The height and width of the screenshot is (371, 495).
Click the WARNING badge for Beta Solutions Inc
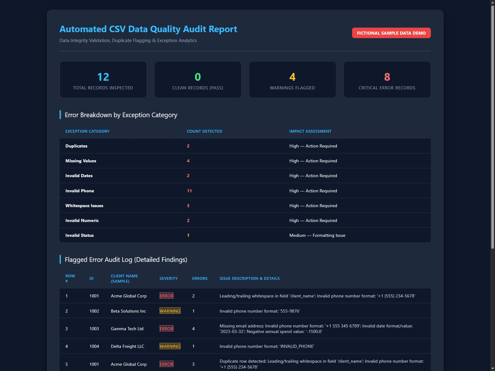[x=170, y=311]
